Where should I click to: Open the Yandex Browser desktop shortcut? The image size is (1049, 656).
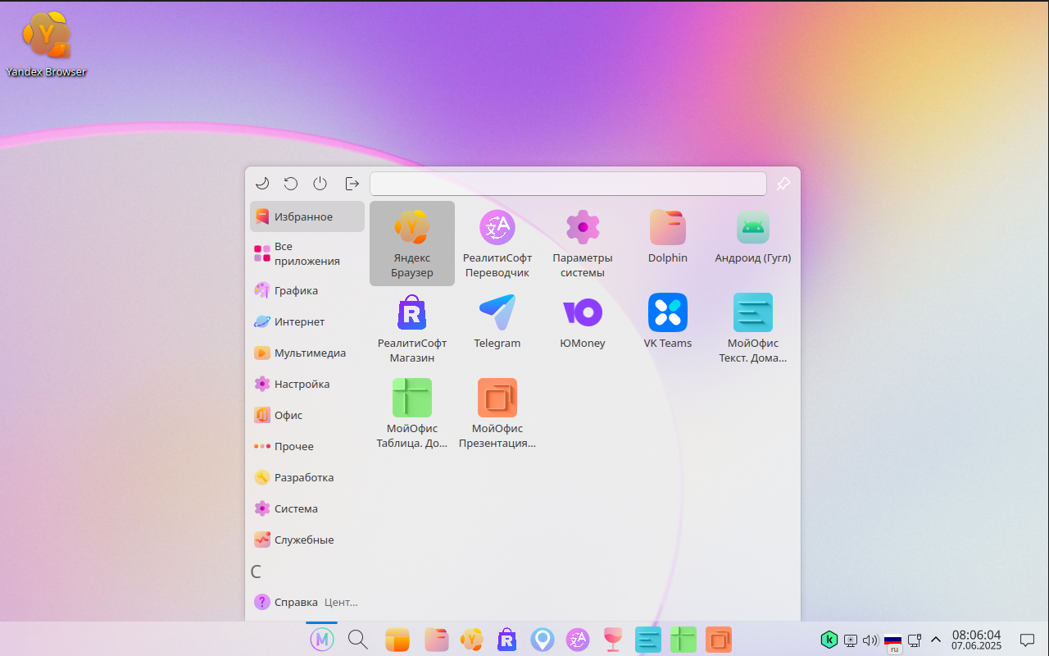[46, 43]
